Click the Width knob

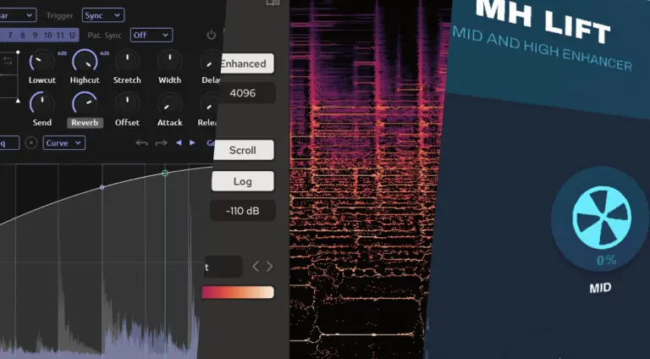[x=170, y=62]
